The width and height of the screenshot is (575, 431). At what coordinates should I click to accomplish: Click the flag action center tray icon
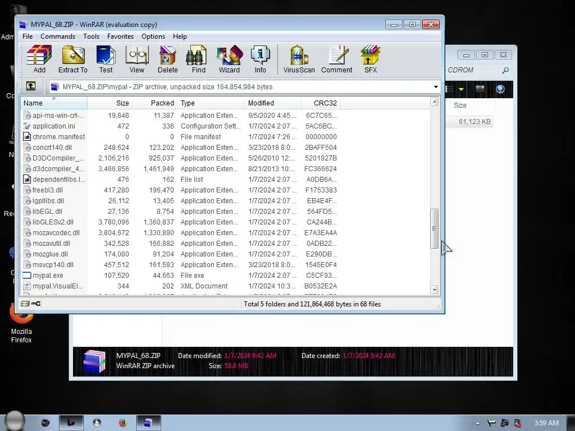[491, 423]
